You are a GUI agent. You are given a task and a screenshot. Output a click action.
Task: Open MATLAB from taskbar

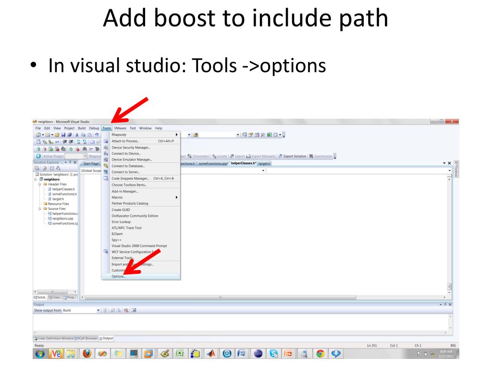(x=211, y=354)
